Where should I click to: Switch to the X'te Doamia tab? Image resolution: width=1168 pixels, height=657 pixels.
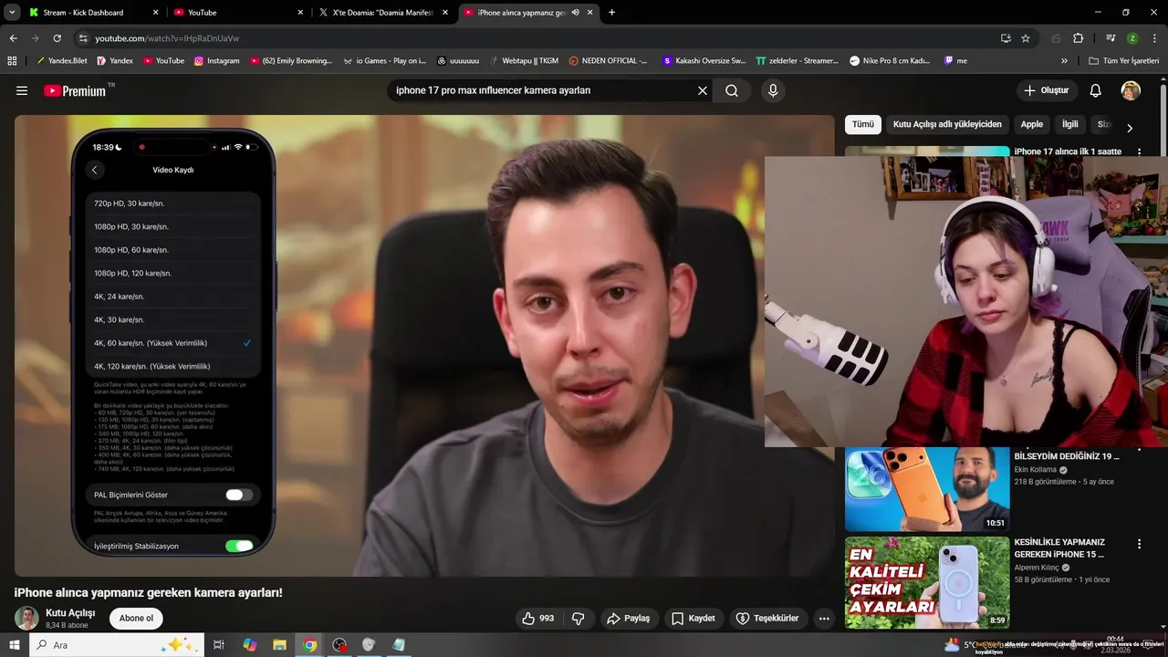382,13
